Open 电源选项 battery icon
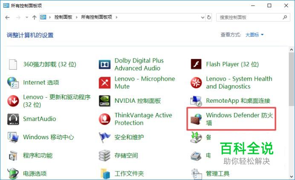 [x=13, y=174]
